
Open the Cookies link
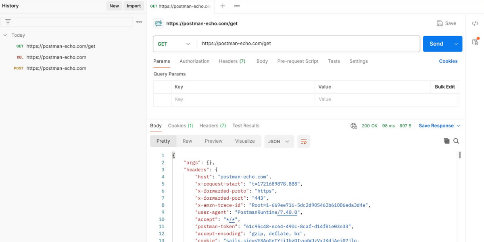tap(448, 61)
